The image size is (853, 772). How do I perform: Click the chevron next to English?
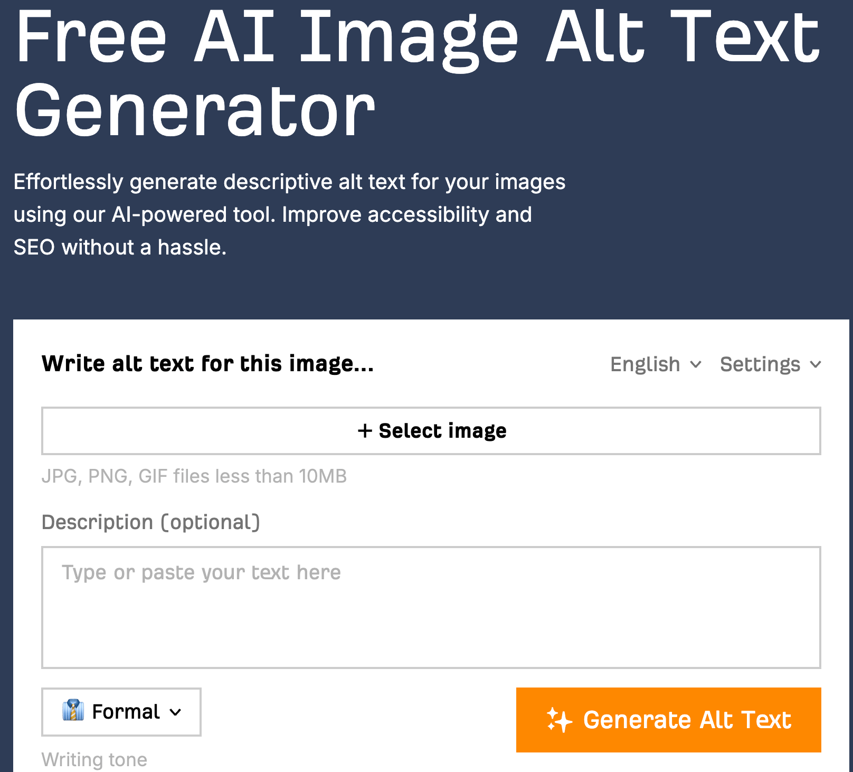(x=696, y=365)
